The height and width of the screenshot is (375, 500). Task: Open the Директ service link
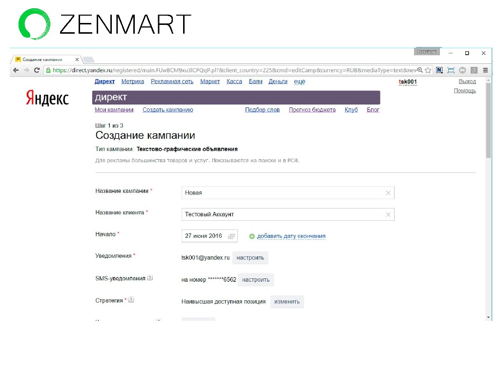coord(104,82)
